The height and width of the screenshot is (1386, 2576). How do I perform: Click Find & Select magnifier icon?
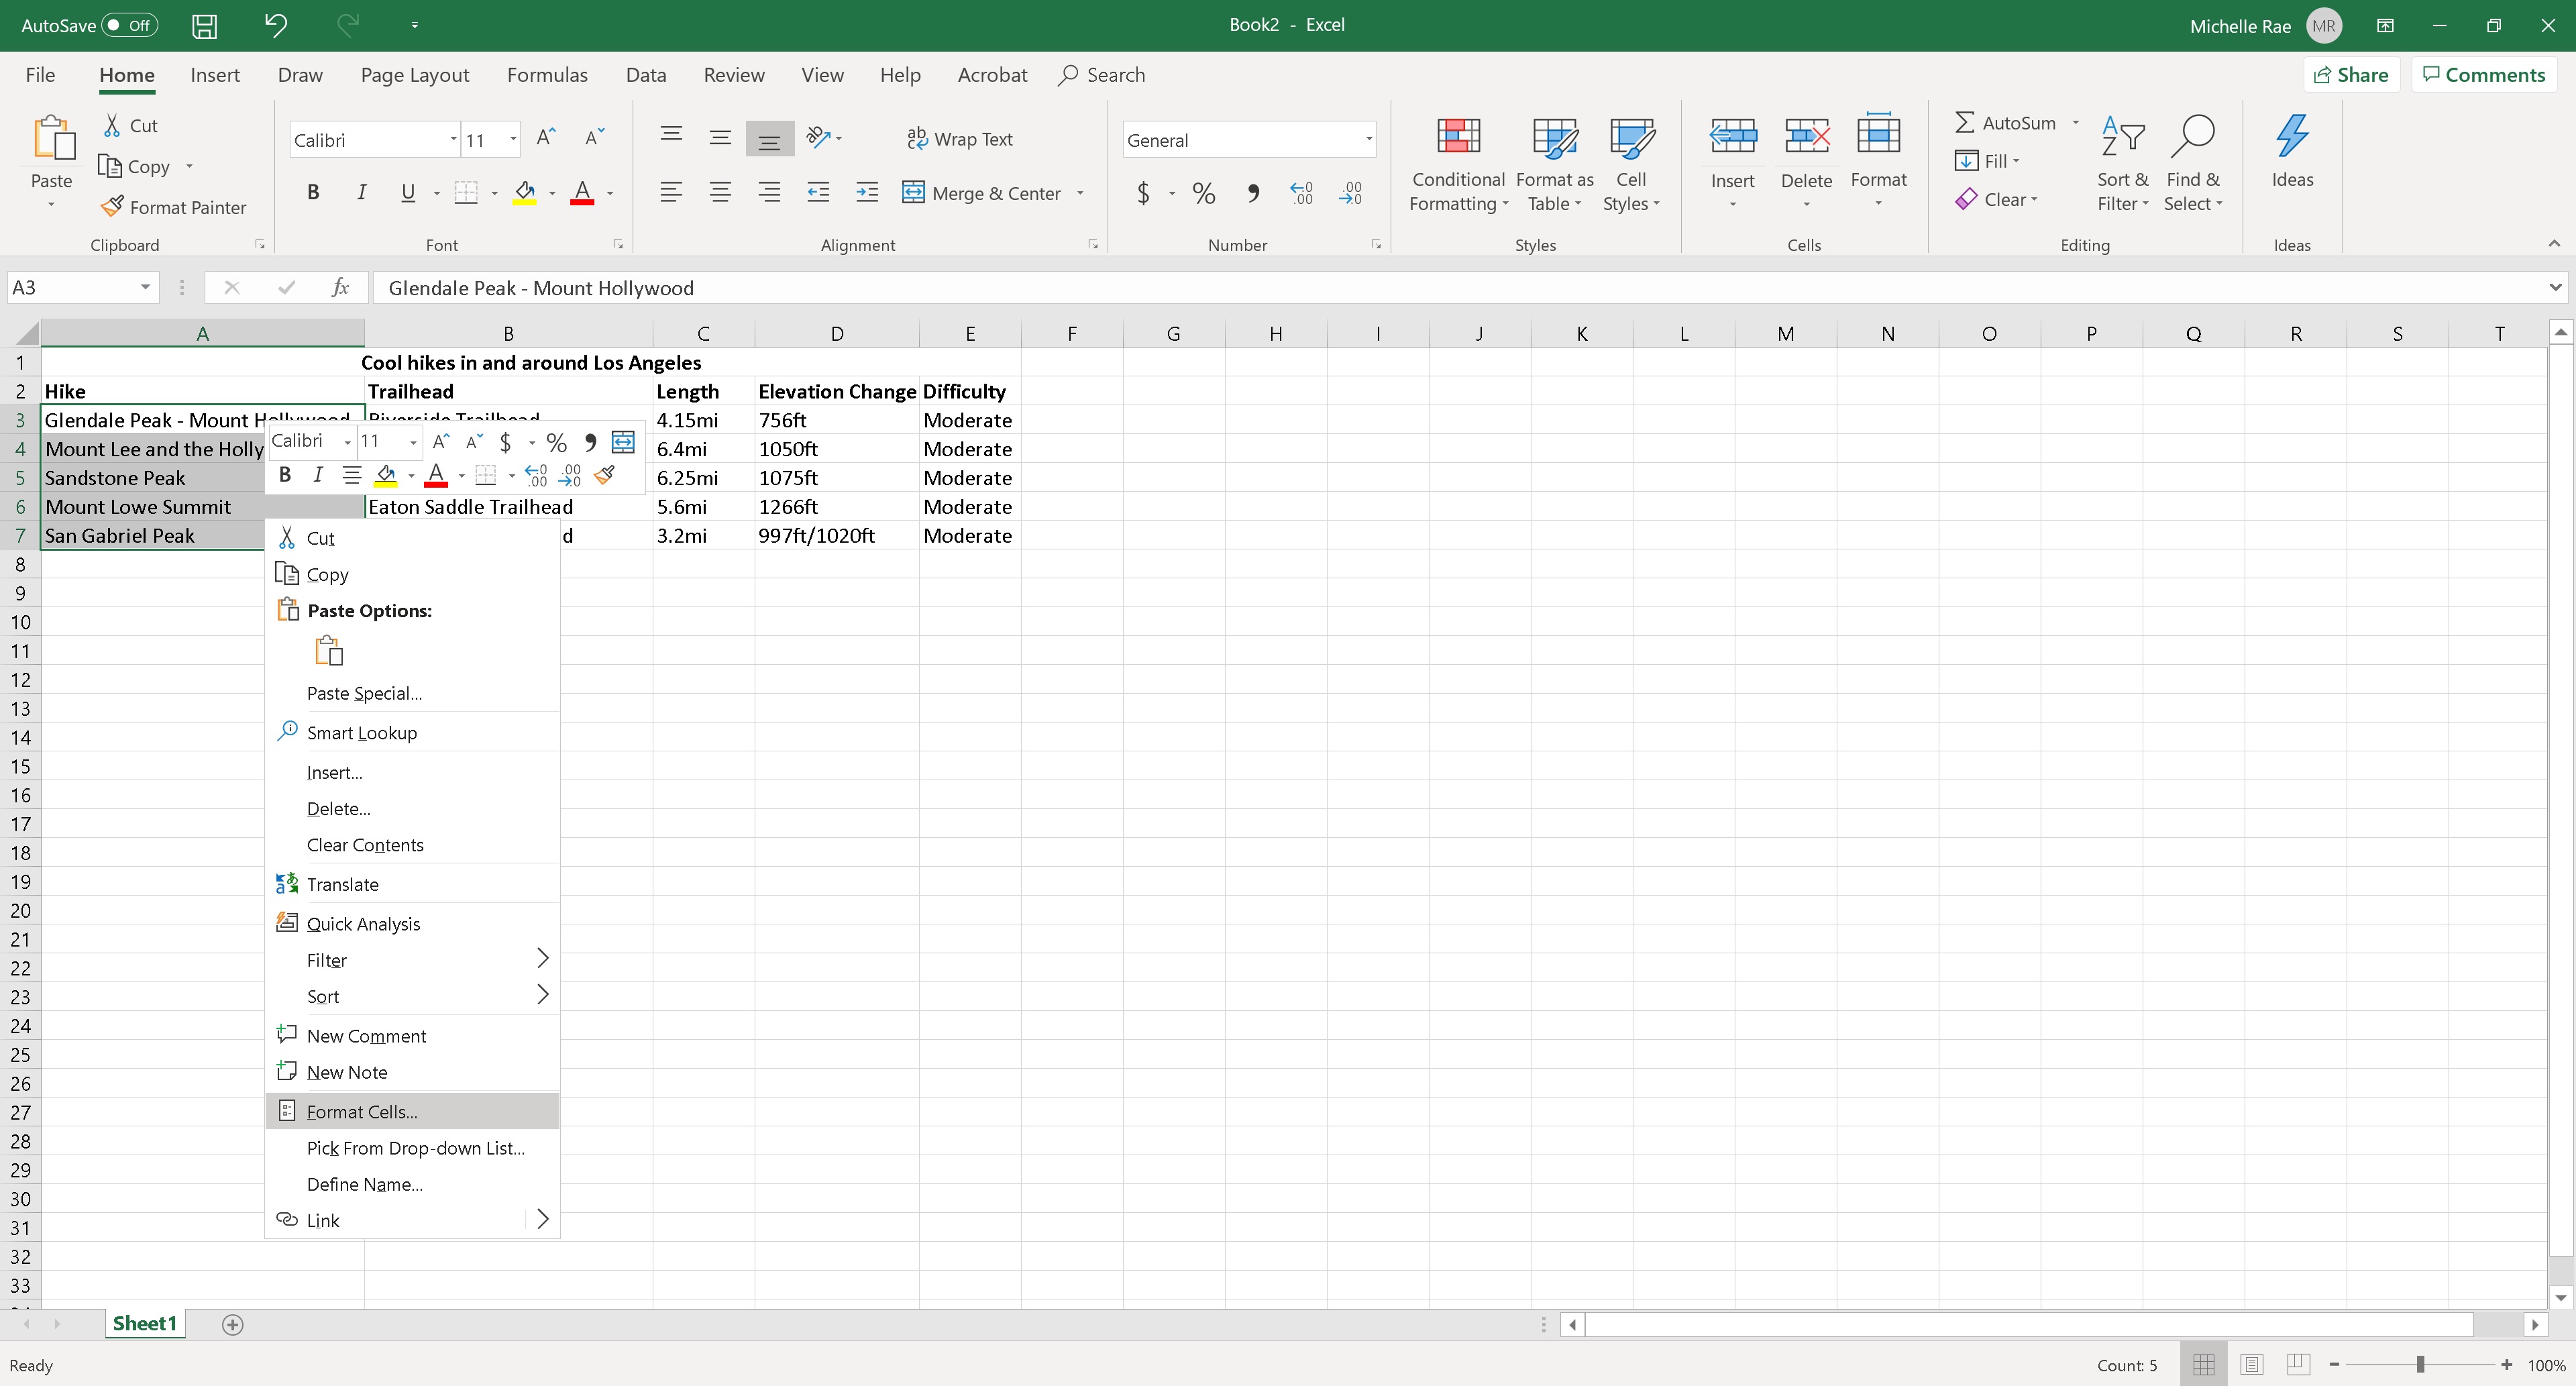click(x=2192, y=136)
